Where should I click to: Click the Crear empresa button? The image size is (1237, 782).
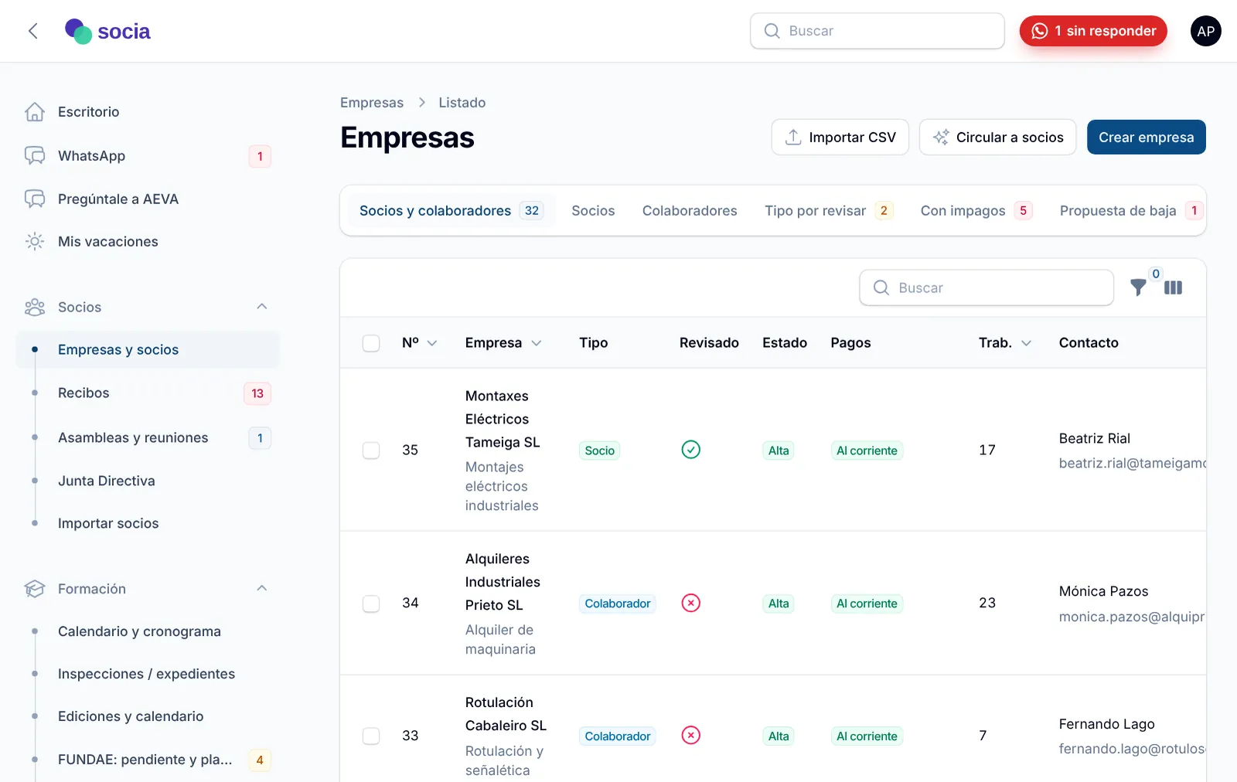tap(1146, 138)
